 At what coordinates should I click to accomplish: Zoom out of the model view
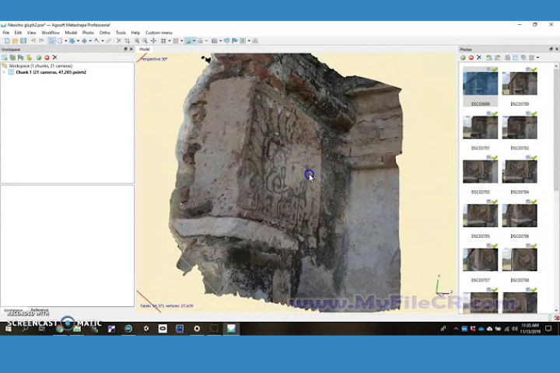coord(145,41)
